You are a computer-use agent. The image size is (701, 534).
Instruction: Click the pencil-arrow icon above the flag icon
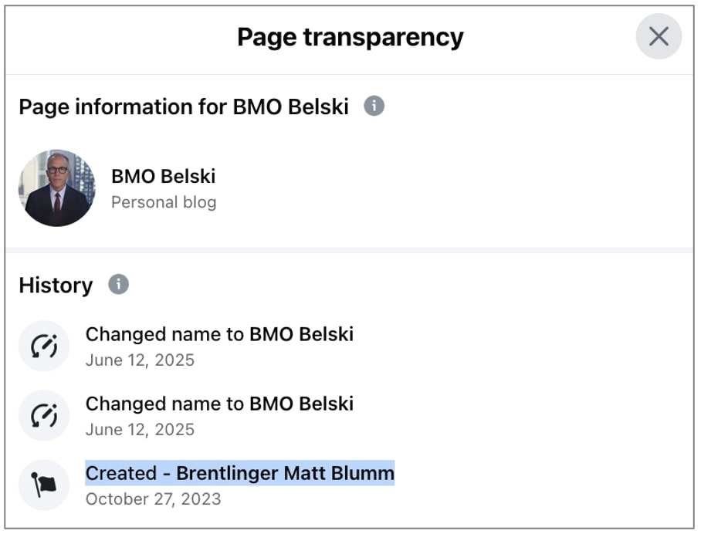(44, 415)
